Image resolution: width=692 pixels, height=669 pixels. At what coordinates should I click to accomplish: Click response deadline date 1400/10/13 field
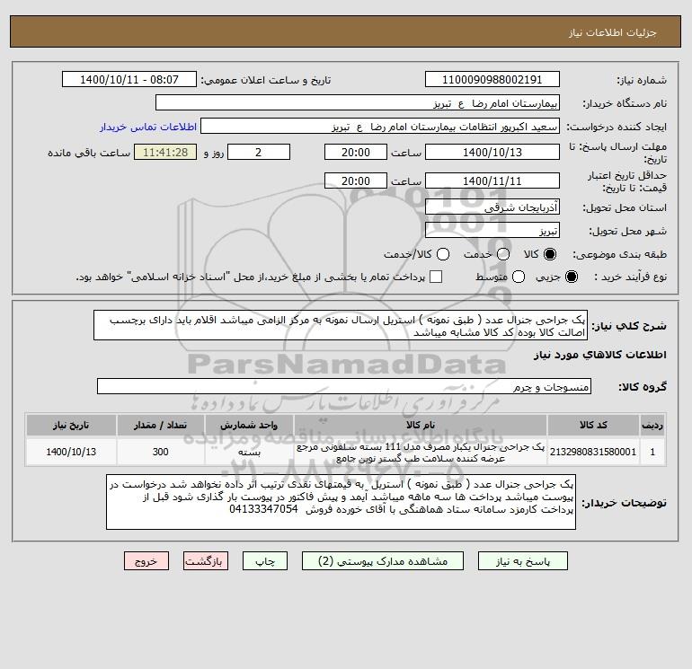[x=492, y=152]
